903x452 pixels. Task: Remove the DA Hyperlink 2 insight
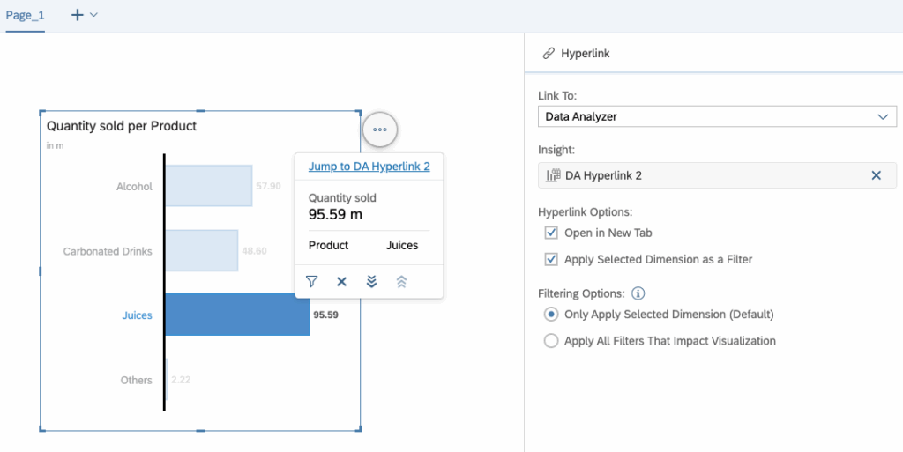click(x=876, y=175)
